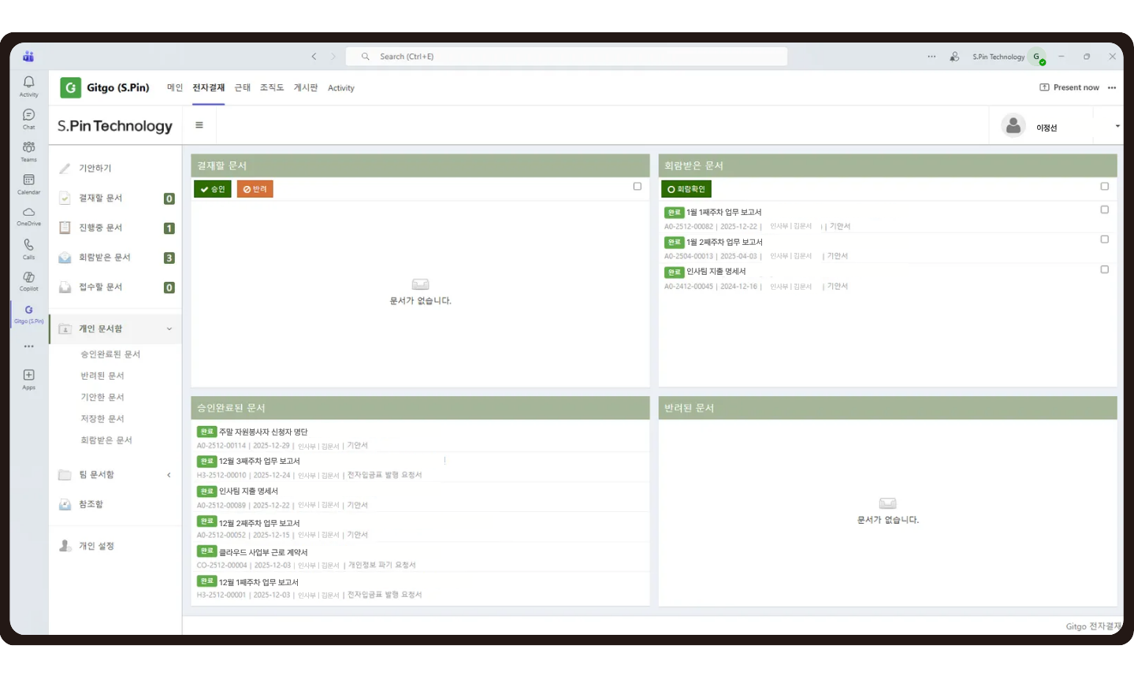Launch Copilot from the sidebar
Screen dimensions: 1134x690
[29, 280]
